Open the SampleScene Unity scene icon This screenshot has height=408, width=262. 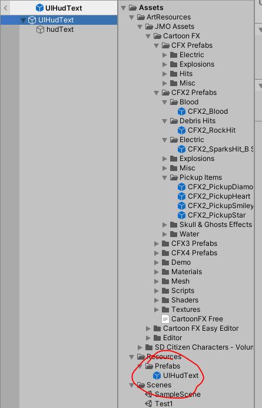tap(149, 394)
